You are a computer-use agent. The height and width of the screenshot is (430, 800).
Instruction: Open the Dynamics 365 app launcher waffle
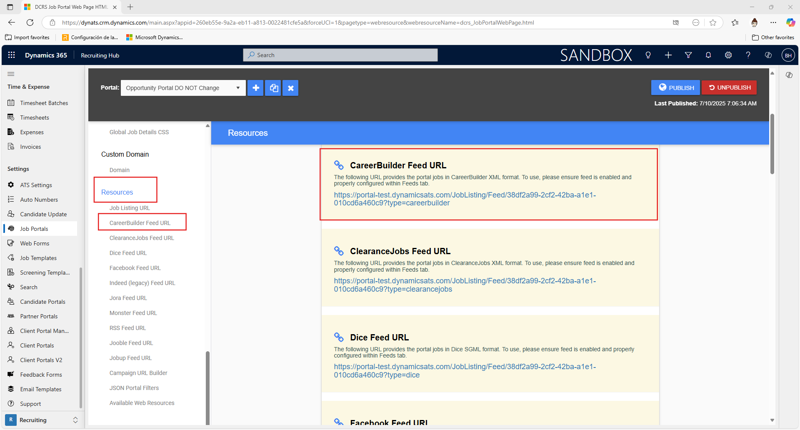[x=12, y=55]
